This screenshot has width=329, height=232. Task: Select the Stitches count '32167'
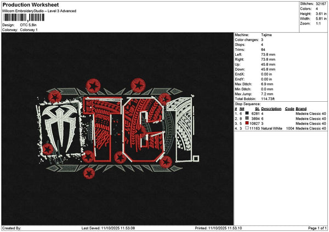coord(321,4)
